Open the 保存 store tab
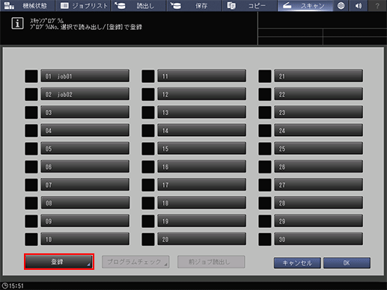 point(194,5)
